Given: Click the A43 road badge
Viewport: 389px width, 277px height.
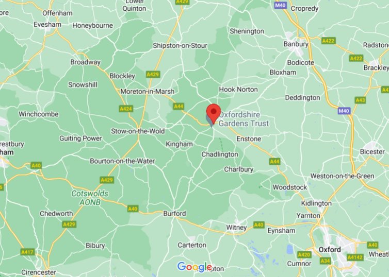Looking at the screenshot, I should click(360, 100).
